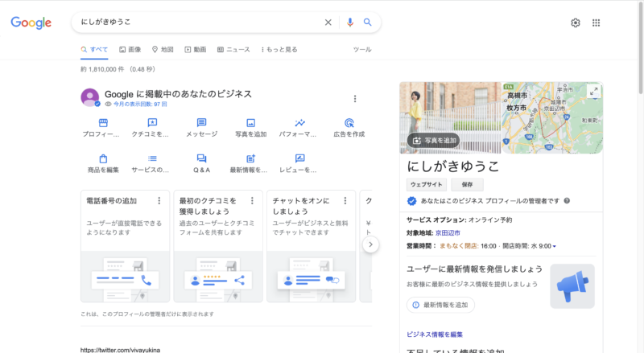Open the Google logo homepage link
Image resolution: width=644 pixels, height=353 pixels.
click(x=31, y=23)
